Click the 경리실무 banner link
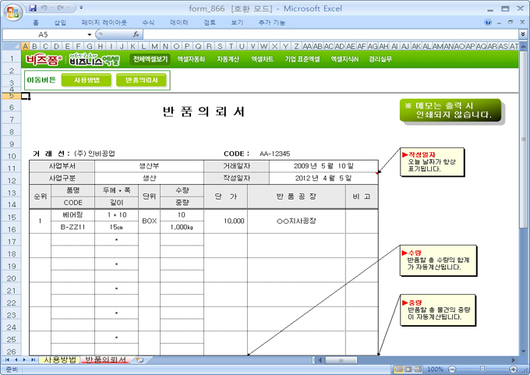The height and width of the screenshot is (375, 530). [380, 59]
